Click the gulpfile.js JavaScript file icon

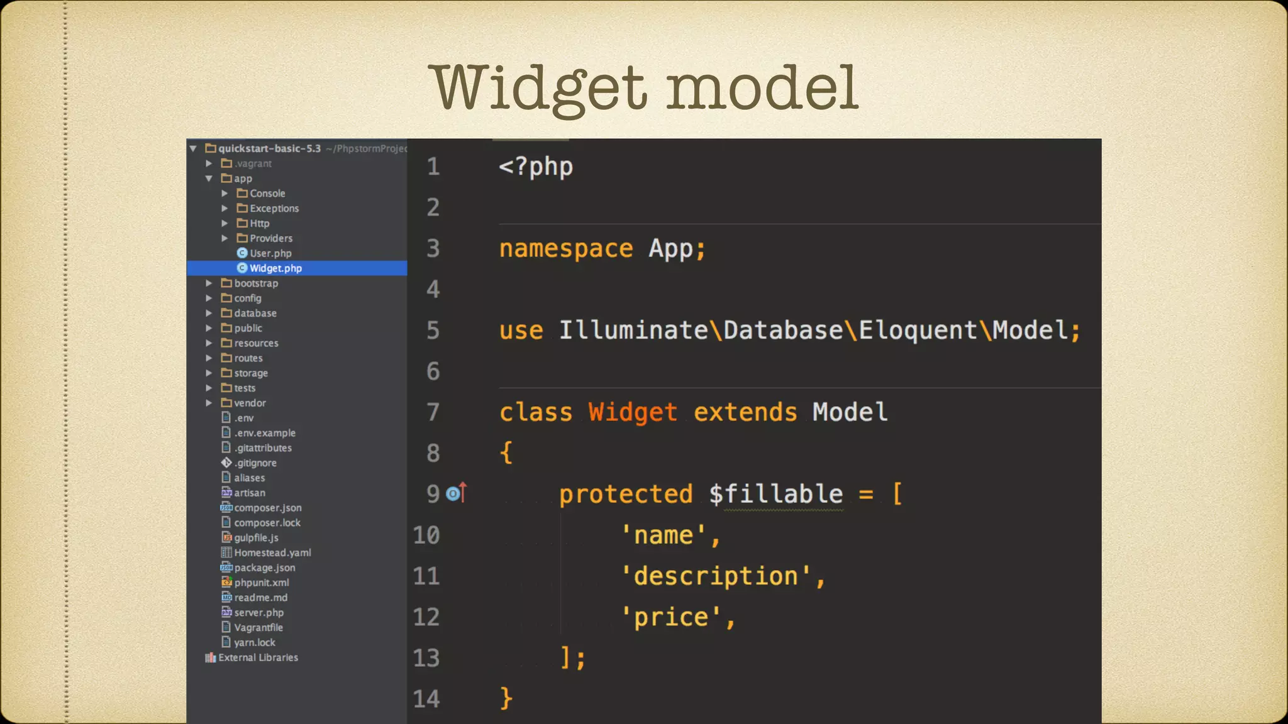coord(226,537)
